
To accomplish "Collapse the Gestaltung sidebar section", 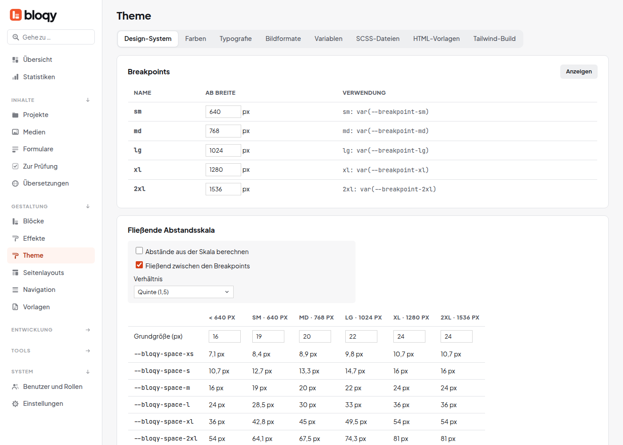I will point(88,206).
